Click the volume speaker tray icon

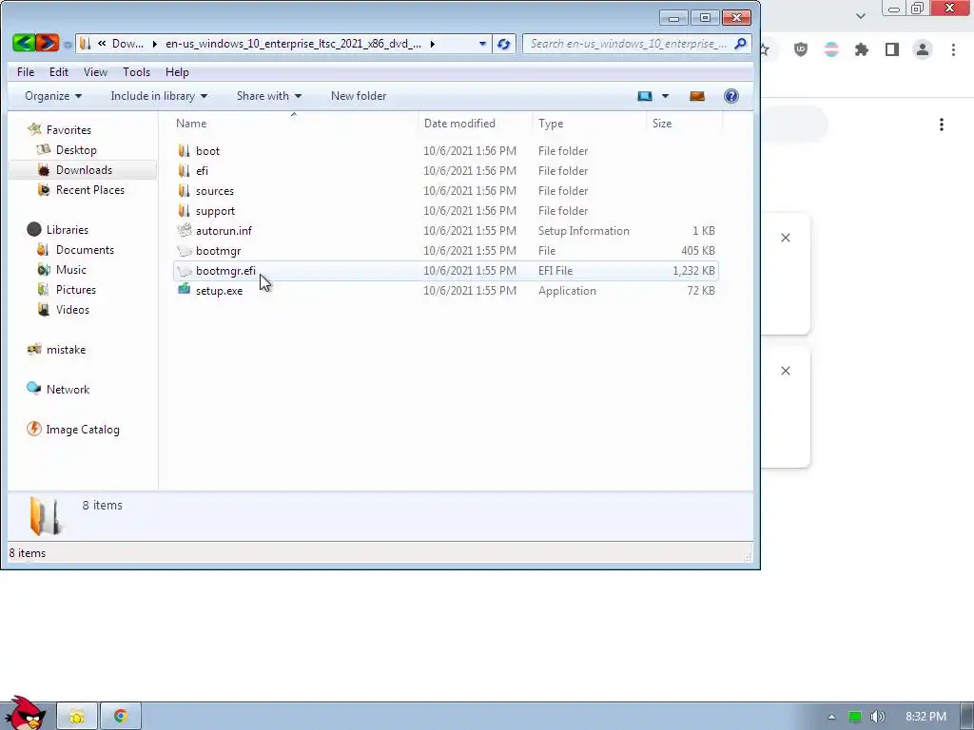pyautogui.click(x=877, y=717)
